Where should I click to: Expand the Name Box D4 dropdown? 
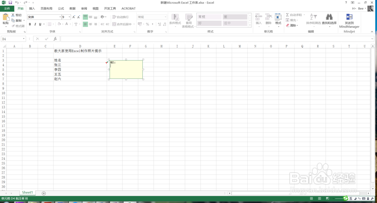[x=23, y=39]
